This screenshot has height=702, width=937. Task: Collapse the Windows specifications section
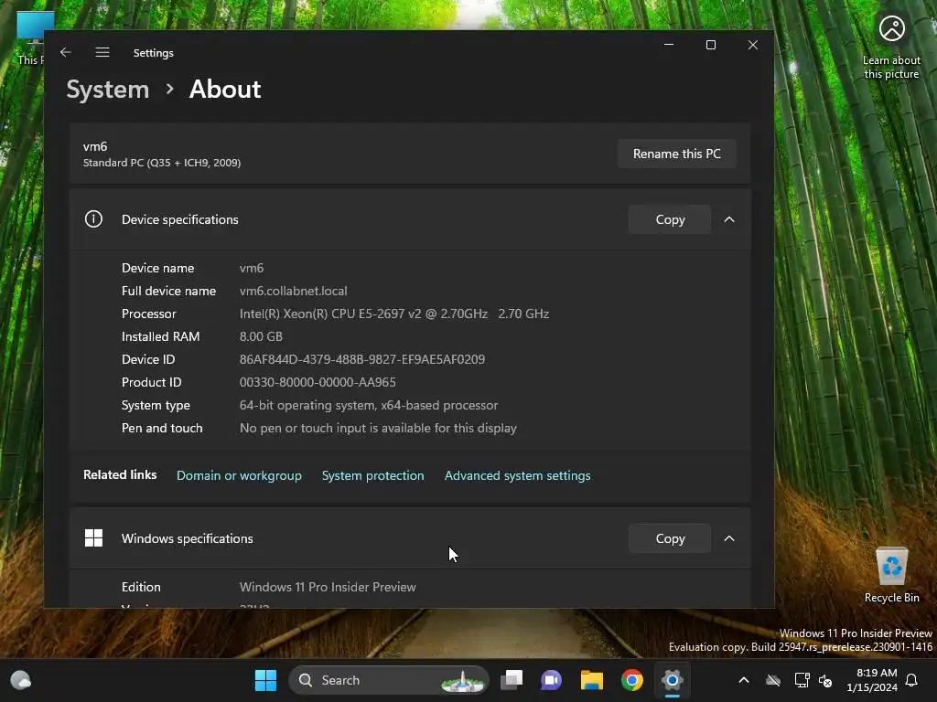pyautogui.click(x=729, y=538)
